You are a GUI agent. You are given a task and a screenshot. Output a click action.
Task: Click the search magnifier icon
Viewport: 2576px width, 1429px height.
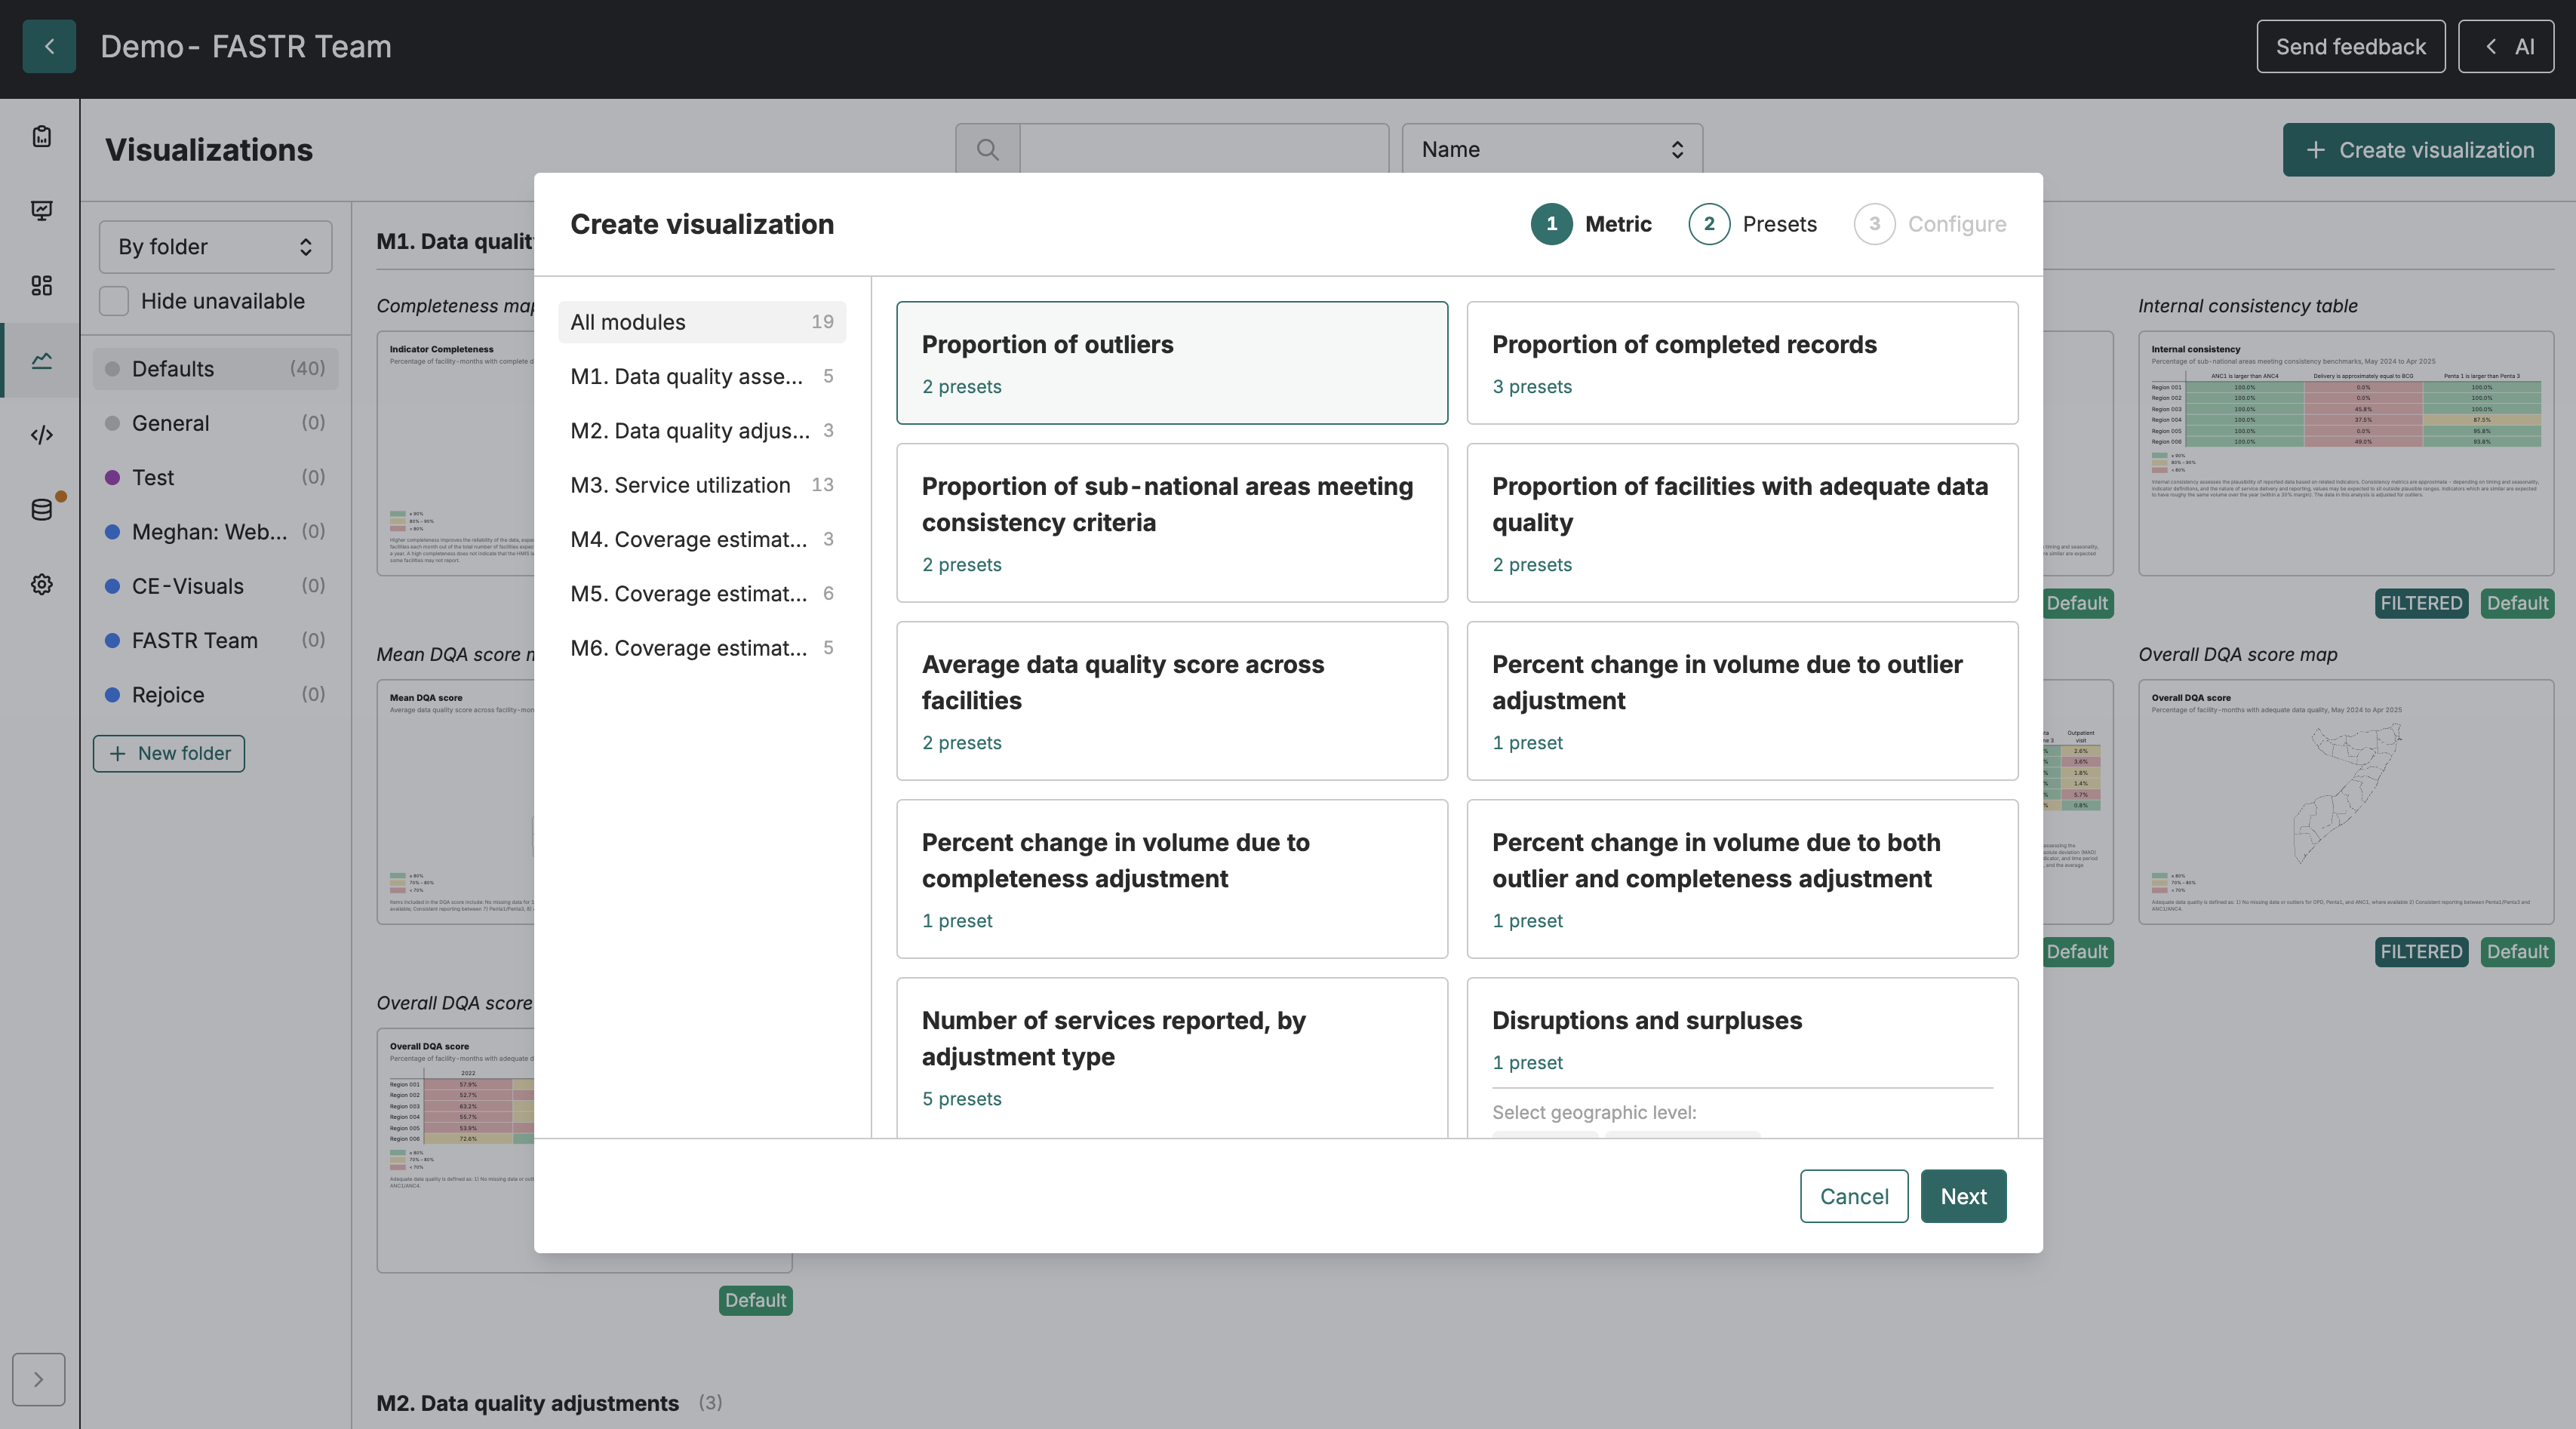(987, 149)
